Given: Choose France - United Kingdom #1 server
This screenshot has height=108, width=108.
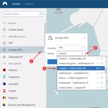Looking at the screenshot, I should pyautogui.click(x=81, y=78).
